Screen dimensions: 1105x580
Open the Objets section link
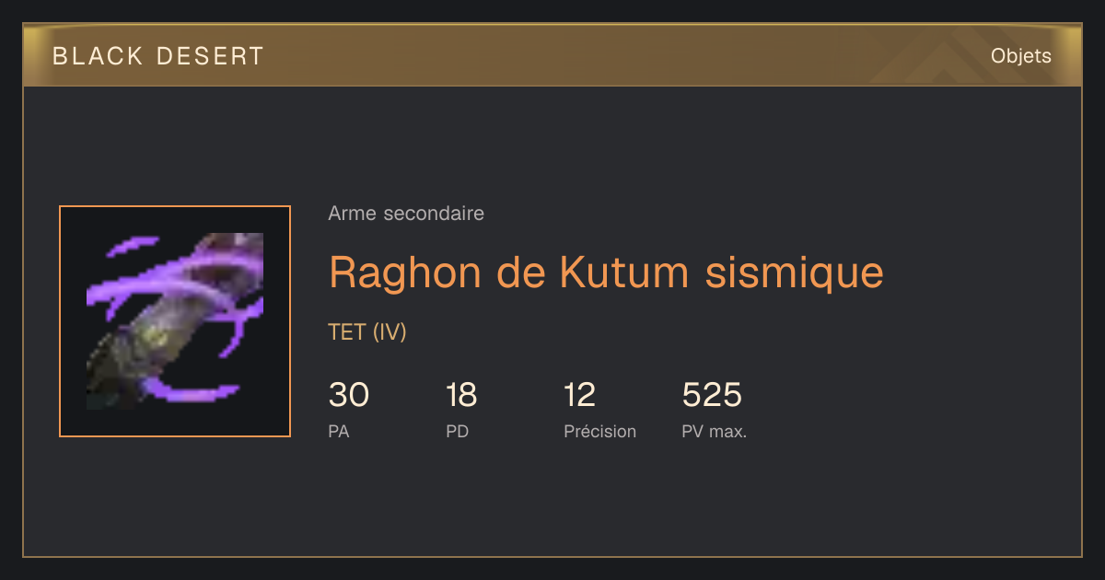(1021, 56)
